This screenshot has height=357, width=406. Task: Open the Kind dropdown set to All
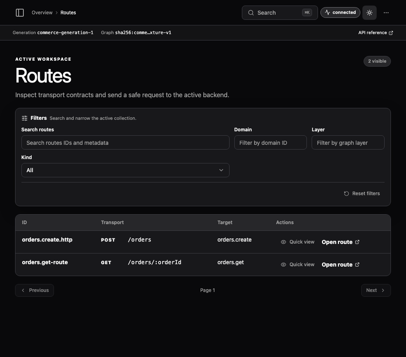125,170
